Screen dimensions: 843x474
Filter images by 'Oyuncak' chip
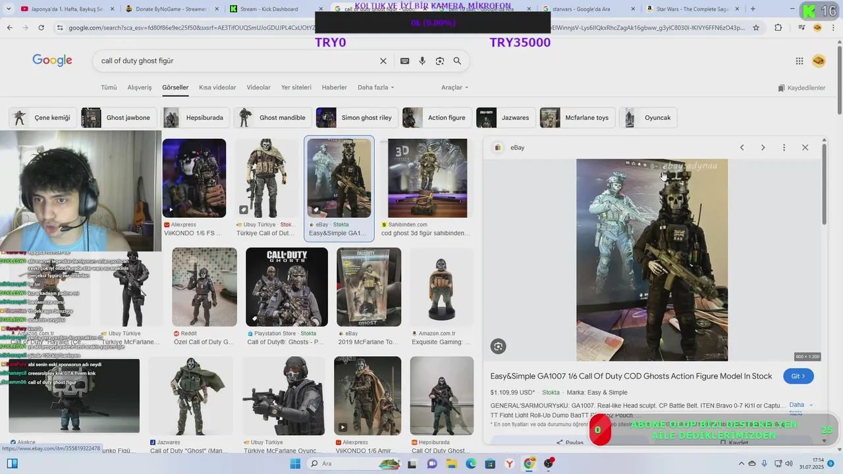pyautogui.click(x=649, y=118)
